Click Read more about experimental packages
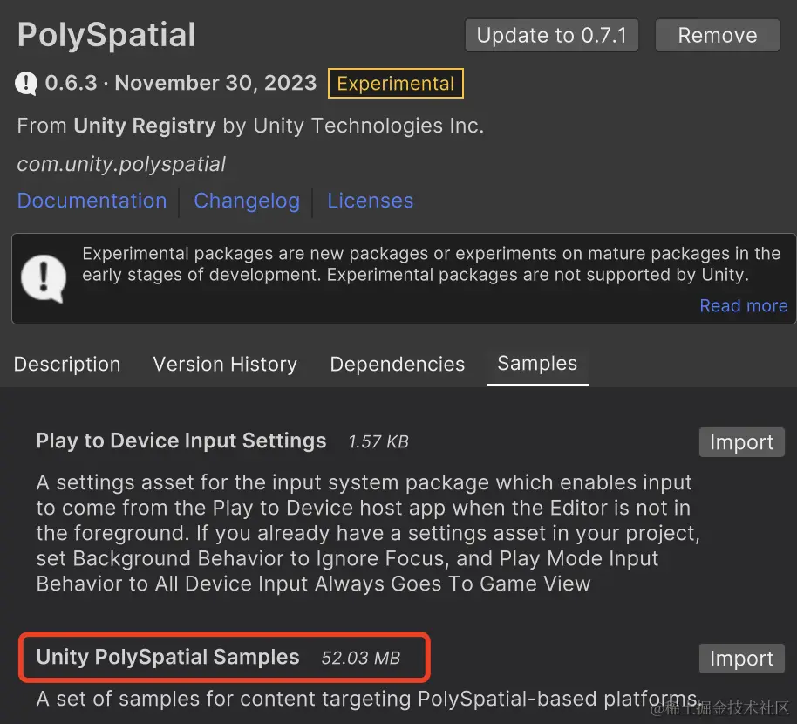The height and width of the screenshot is (724, 797). click(x=743, y=306)
